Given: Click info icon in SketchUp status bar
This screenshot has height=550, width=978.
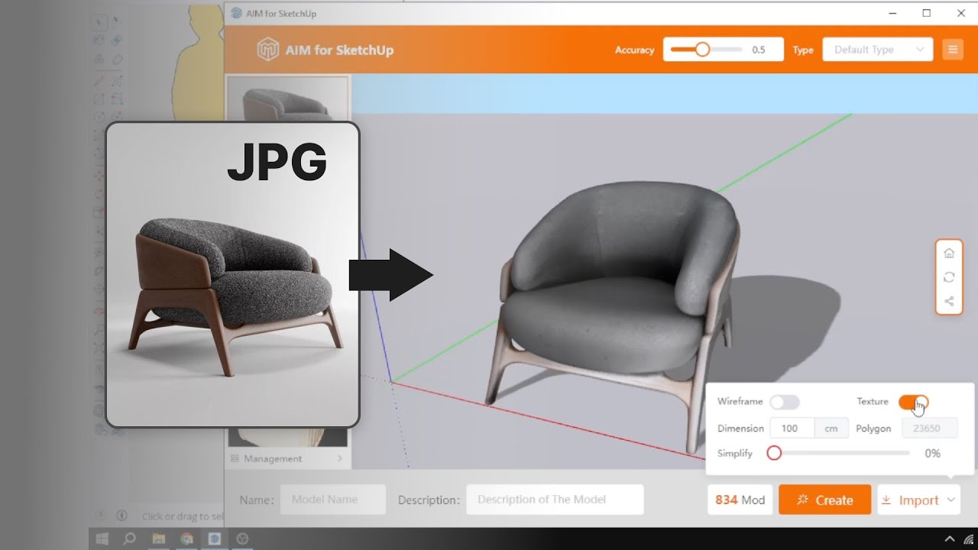Looking at the screenshot, I should tap(121, 516).
